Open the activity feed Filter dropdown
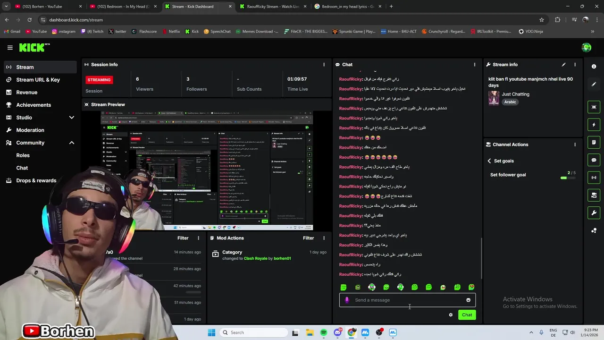The width and height of the screenshot is (604, 340). point(183,238)
